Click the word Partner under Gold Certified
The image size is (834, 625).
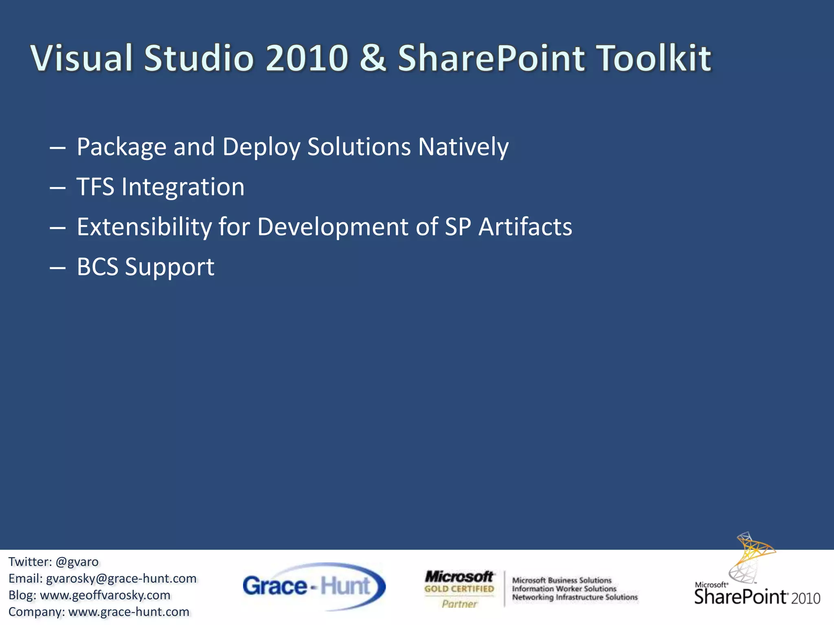click(x=459, y=604)
